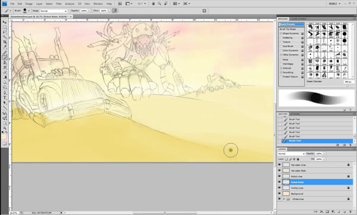This screenshot has width=357, height=215.
Task: Open the layer Opacity arrow in the Layers panel
Action: tap(324, 154)
